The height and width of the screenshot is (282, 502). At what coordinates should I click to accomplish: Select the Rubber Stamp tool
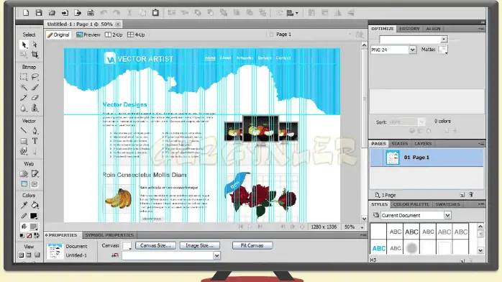pyautogui.click(x=35, y=108)
